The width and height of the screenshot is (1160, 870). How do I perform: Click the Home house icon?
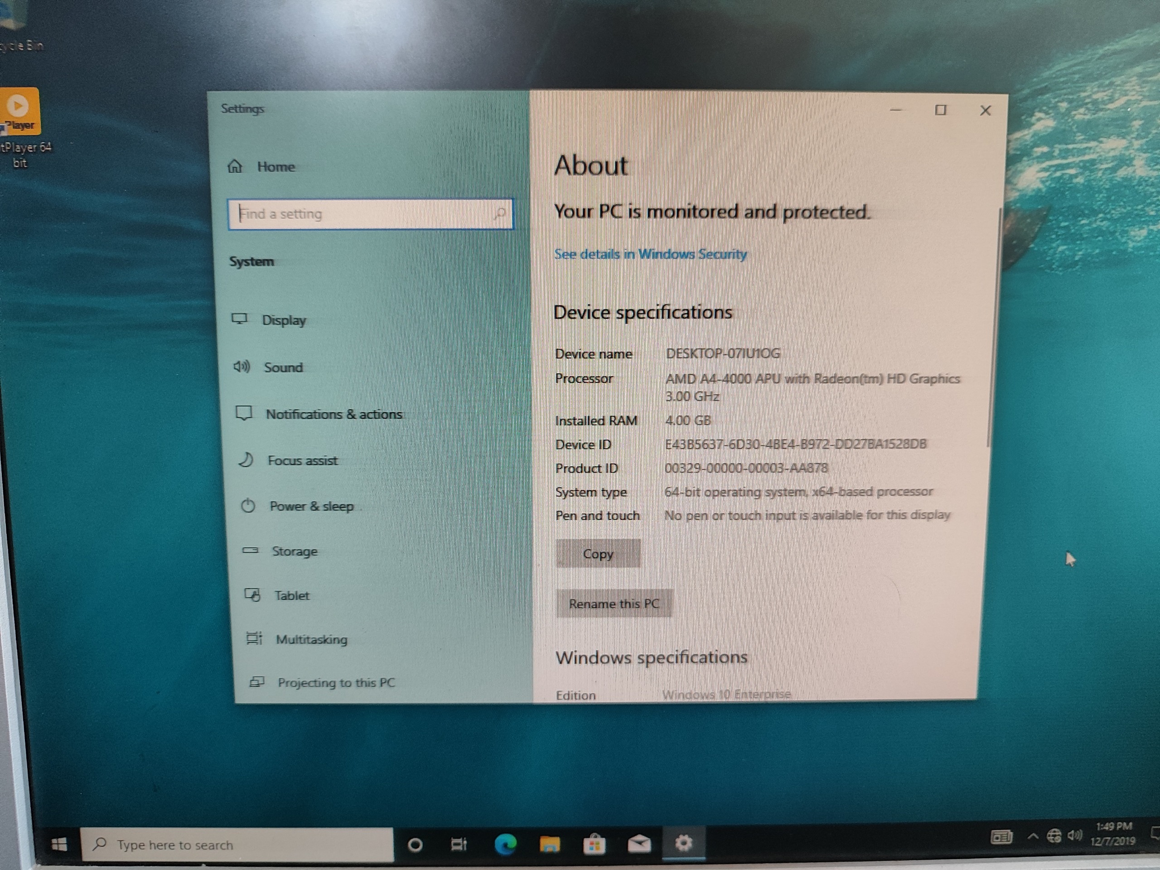coord(235,167)
